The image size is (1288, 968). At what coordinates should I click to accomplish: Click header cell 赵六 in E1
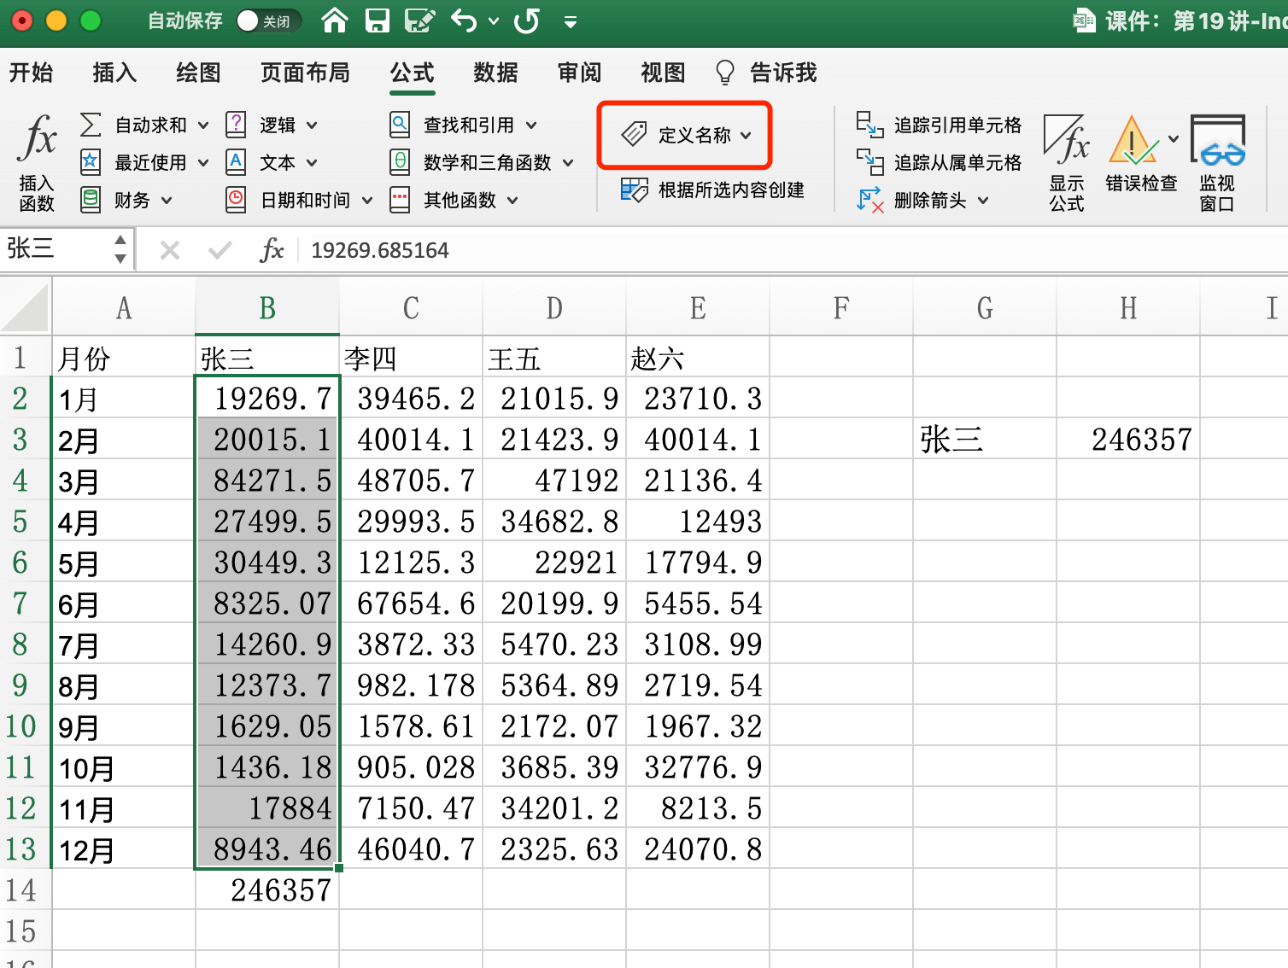[698, 358]
